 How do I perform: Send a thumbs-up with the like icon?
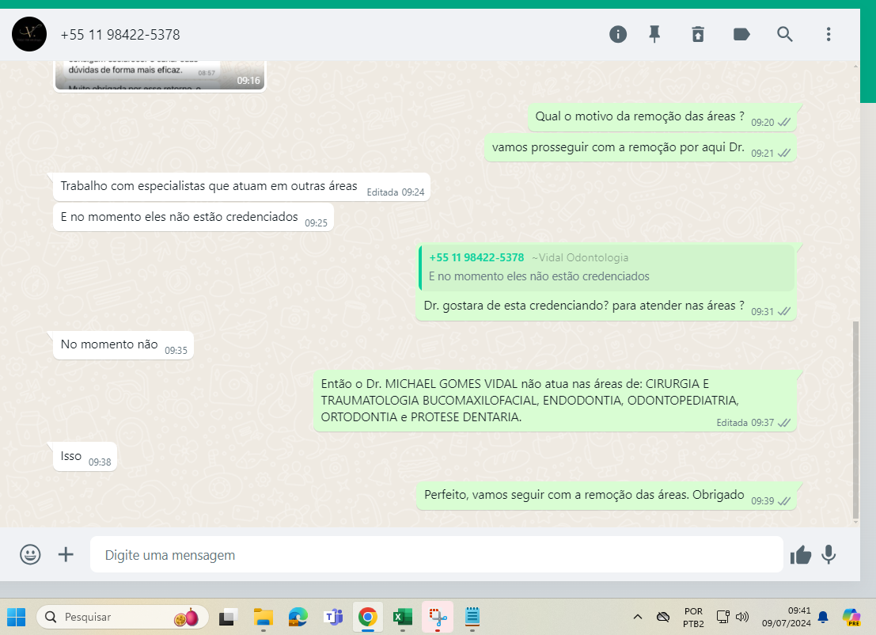[801, 555]
